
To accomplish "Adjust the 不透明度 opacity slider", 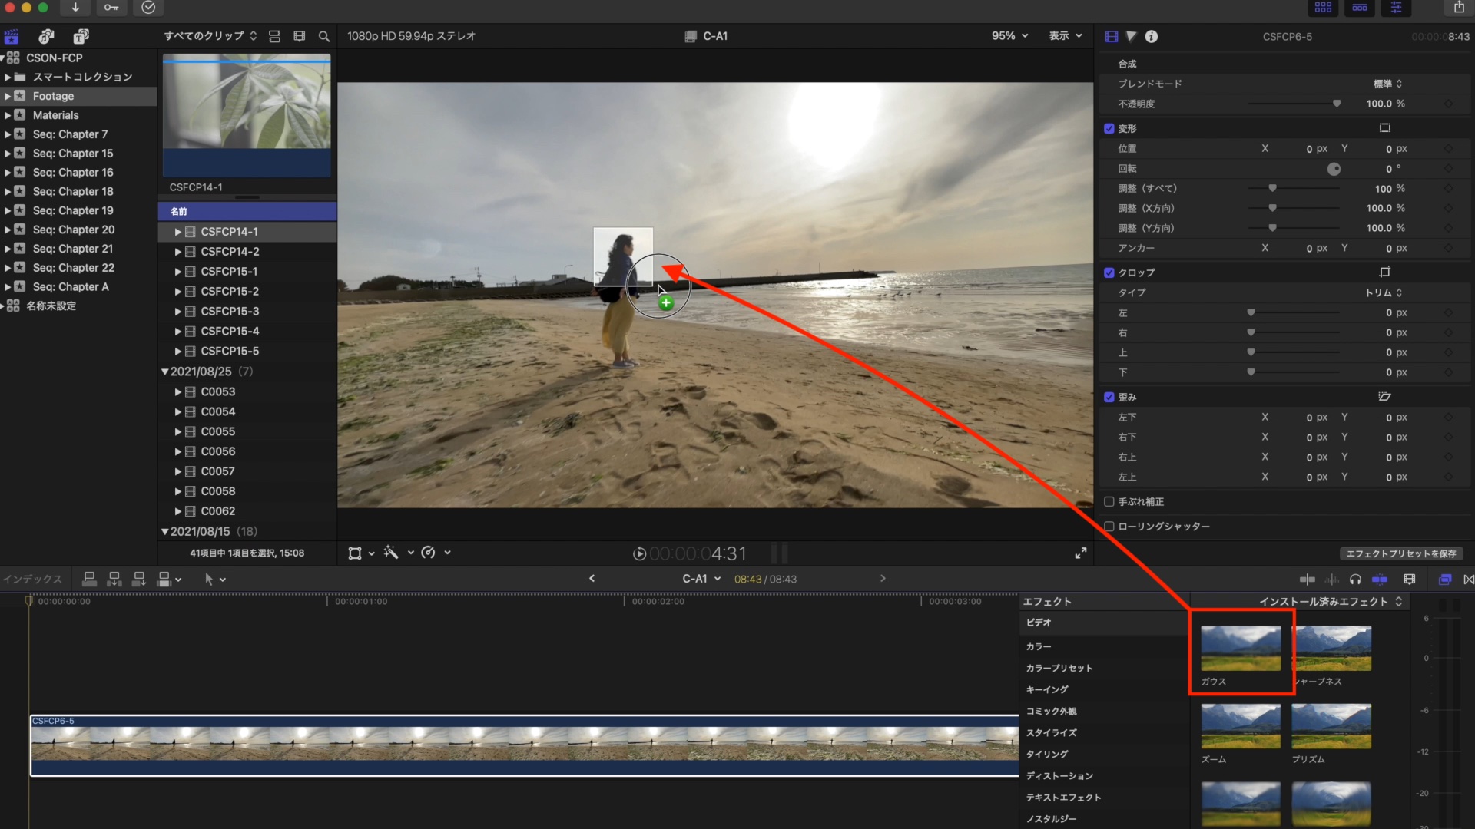I will (x=1336, y=104).
